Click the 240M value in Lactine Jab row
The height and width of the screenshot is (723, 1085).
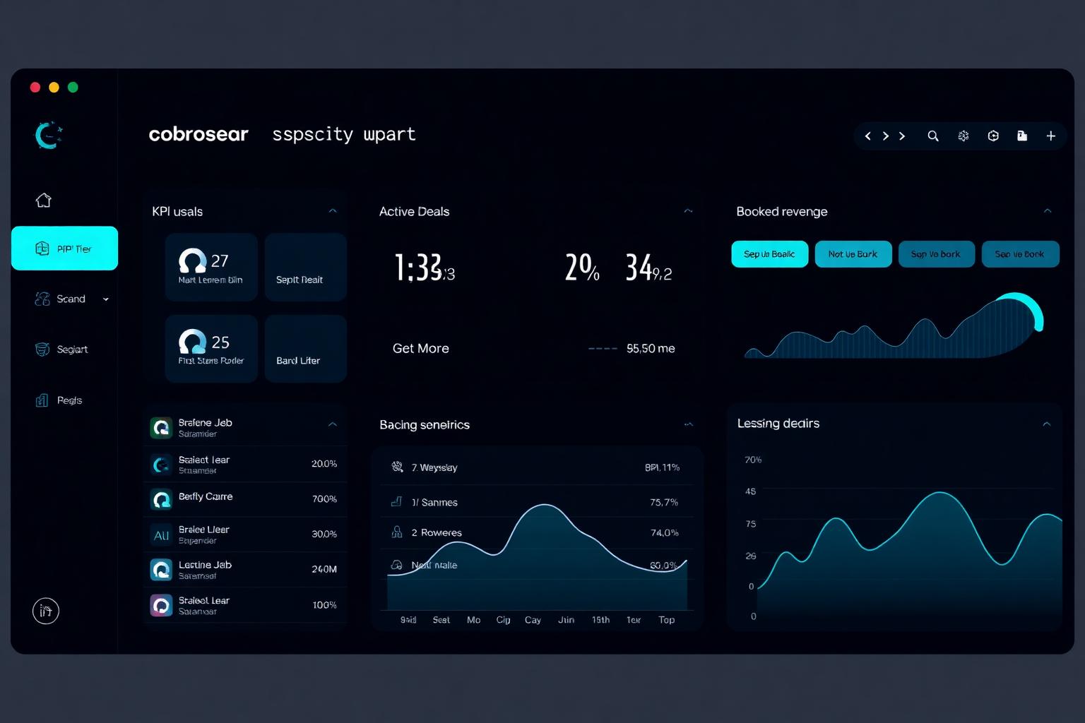(x=324, y=569)
